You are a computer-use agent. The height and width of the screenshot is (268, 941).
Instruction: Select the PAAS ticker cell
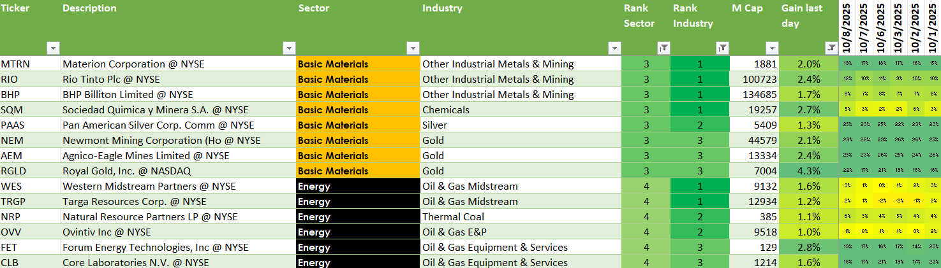click(30, 125)
